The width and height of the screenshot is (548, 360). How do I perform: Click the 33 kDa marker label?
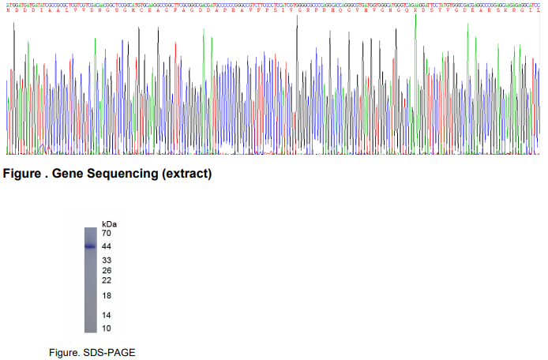(x=107, y=261)
